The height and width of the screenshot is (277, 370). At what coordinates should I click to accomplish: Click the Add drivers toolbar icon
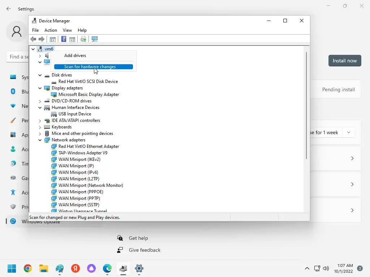(x=83, y=39)
